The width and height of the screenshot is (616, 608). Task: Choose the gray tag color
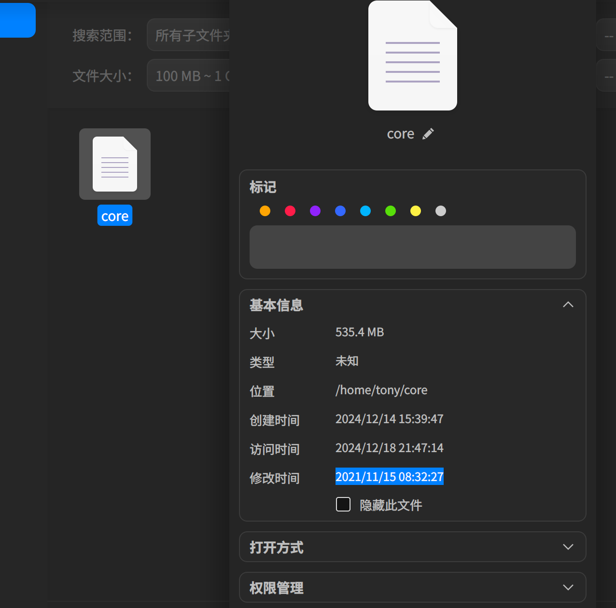point(441,211)
